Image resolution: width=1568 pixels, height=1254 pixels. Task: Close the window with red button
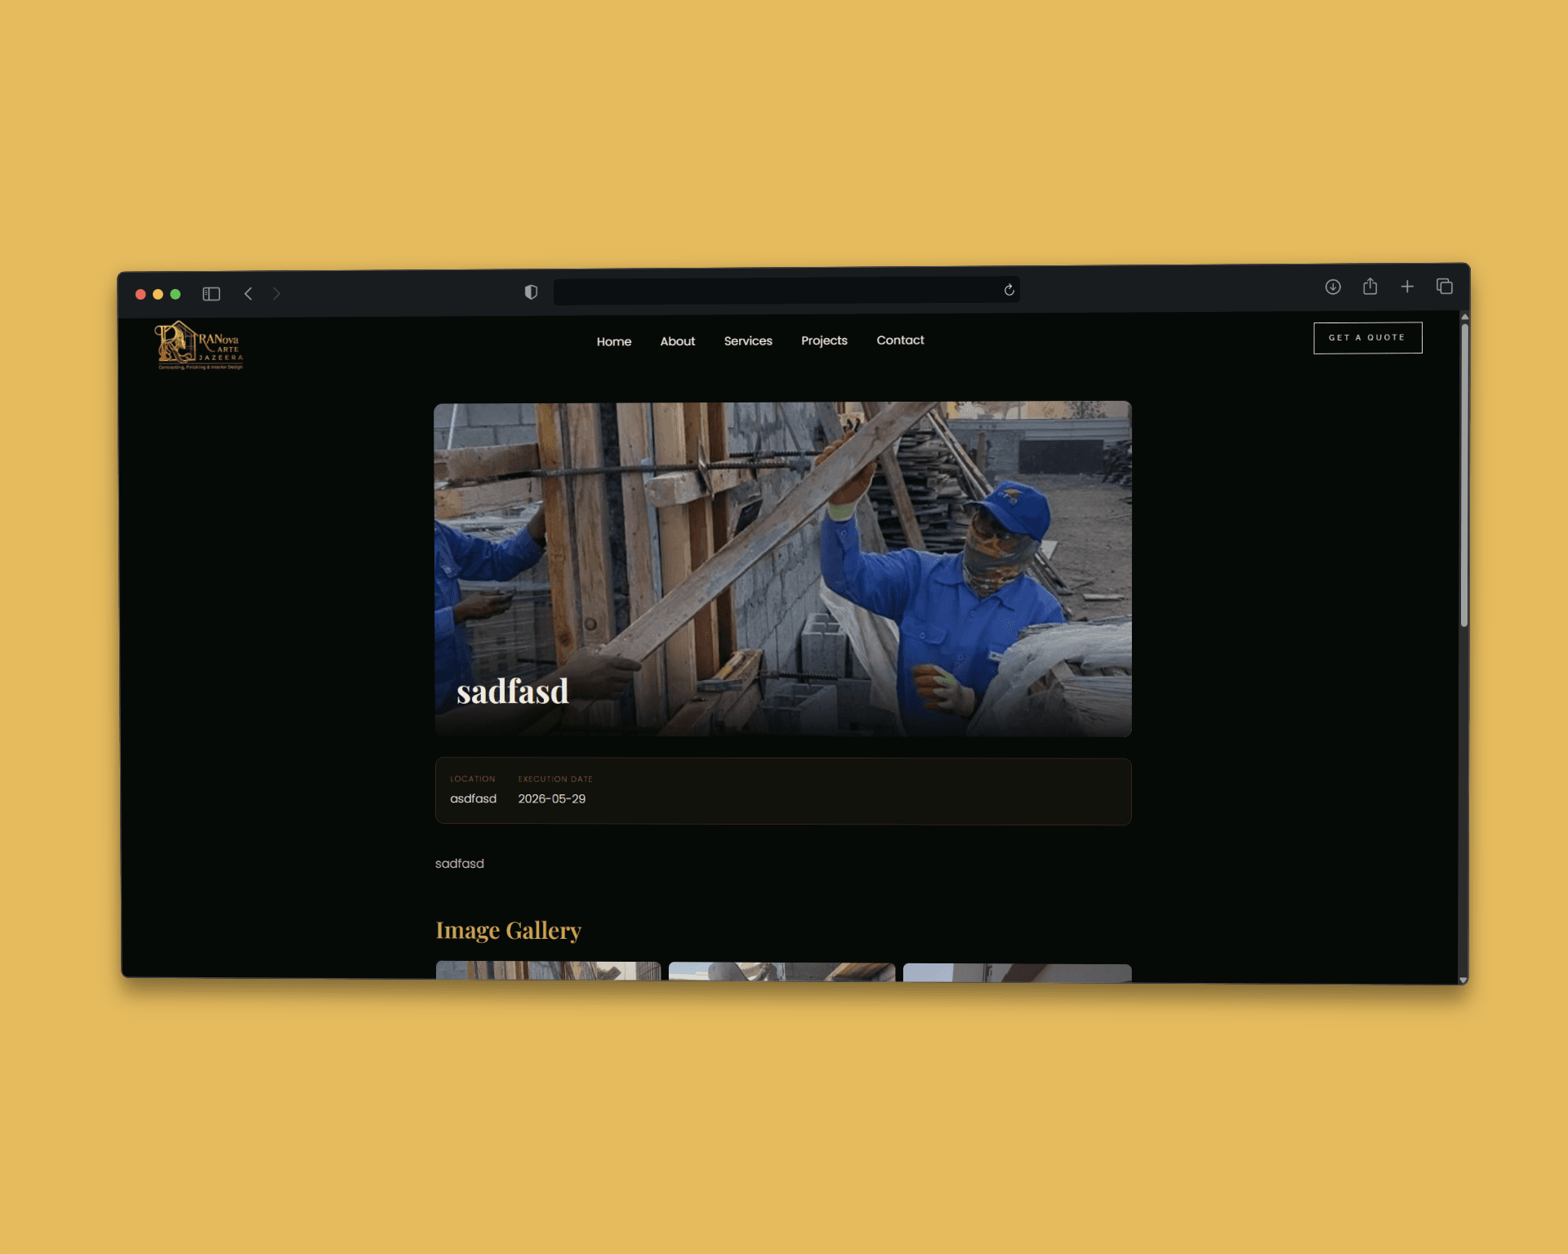(140, 295)
